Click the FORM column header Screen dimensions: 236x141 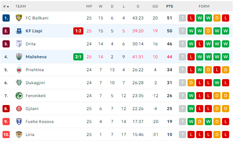[x=204, y=6]
